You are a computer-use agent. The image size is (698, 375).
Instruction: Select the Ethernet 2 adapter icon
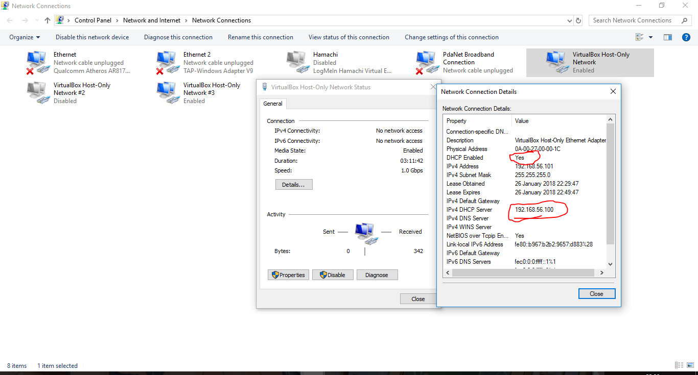166,60
